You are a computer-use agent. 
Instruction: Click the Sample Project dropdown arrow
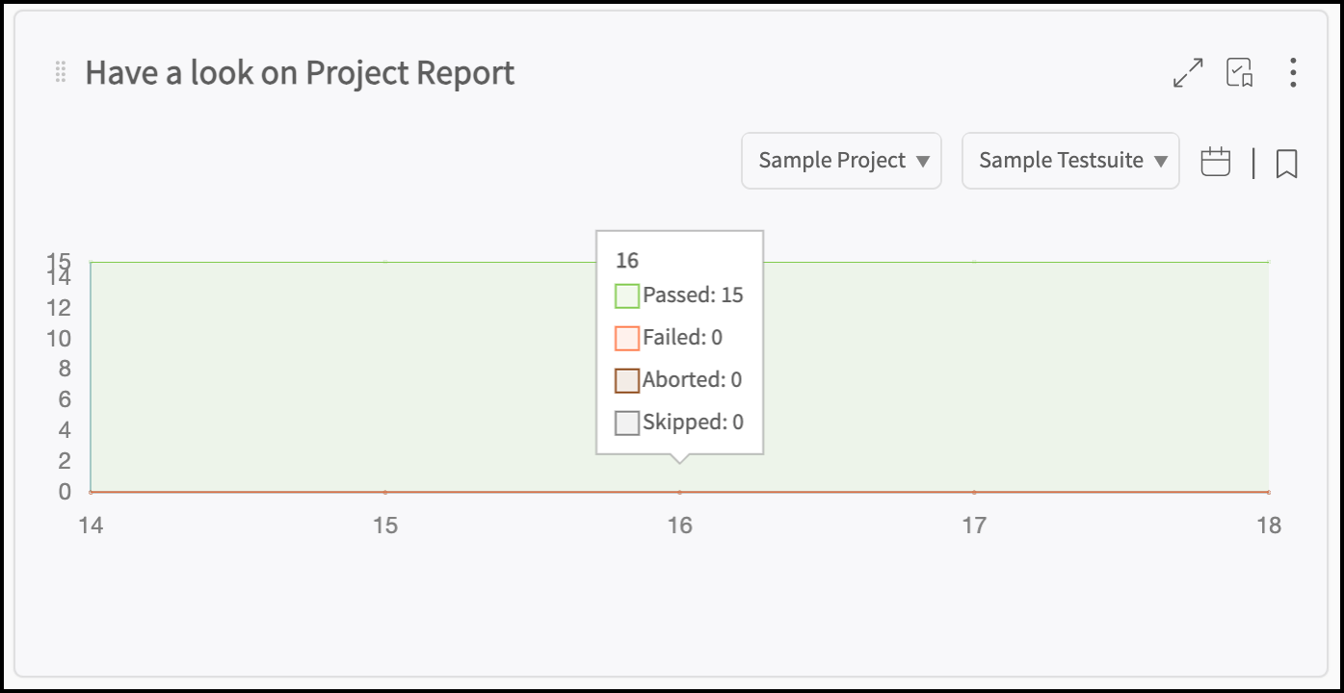point(923,162)
